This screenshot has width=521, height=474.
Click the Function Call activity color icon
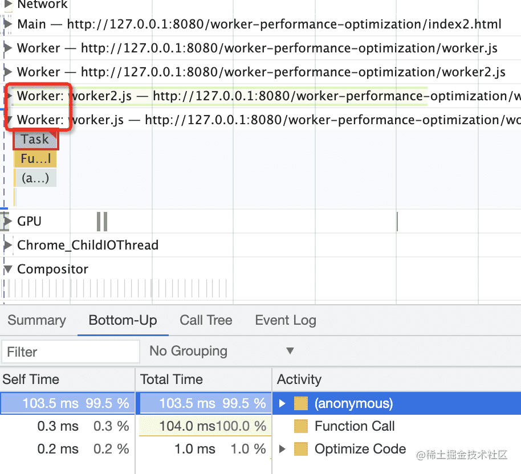300,426
